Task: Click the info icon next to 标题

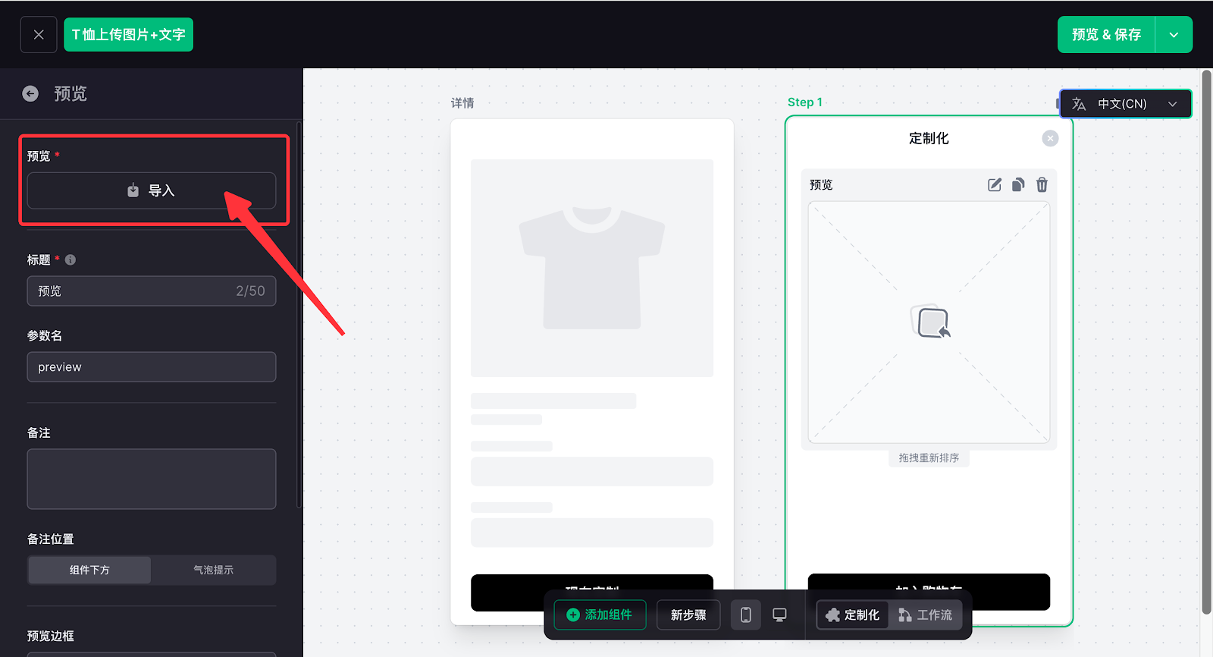Action: (x=71, y=259)
